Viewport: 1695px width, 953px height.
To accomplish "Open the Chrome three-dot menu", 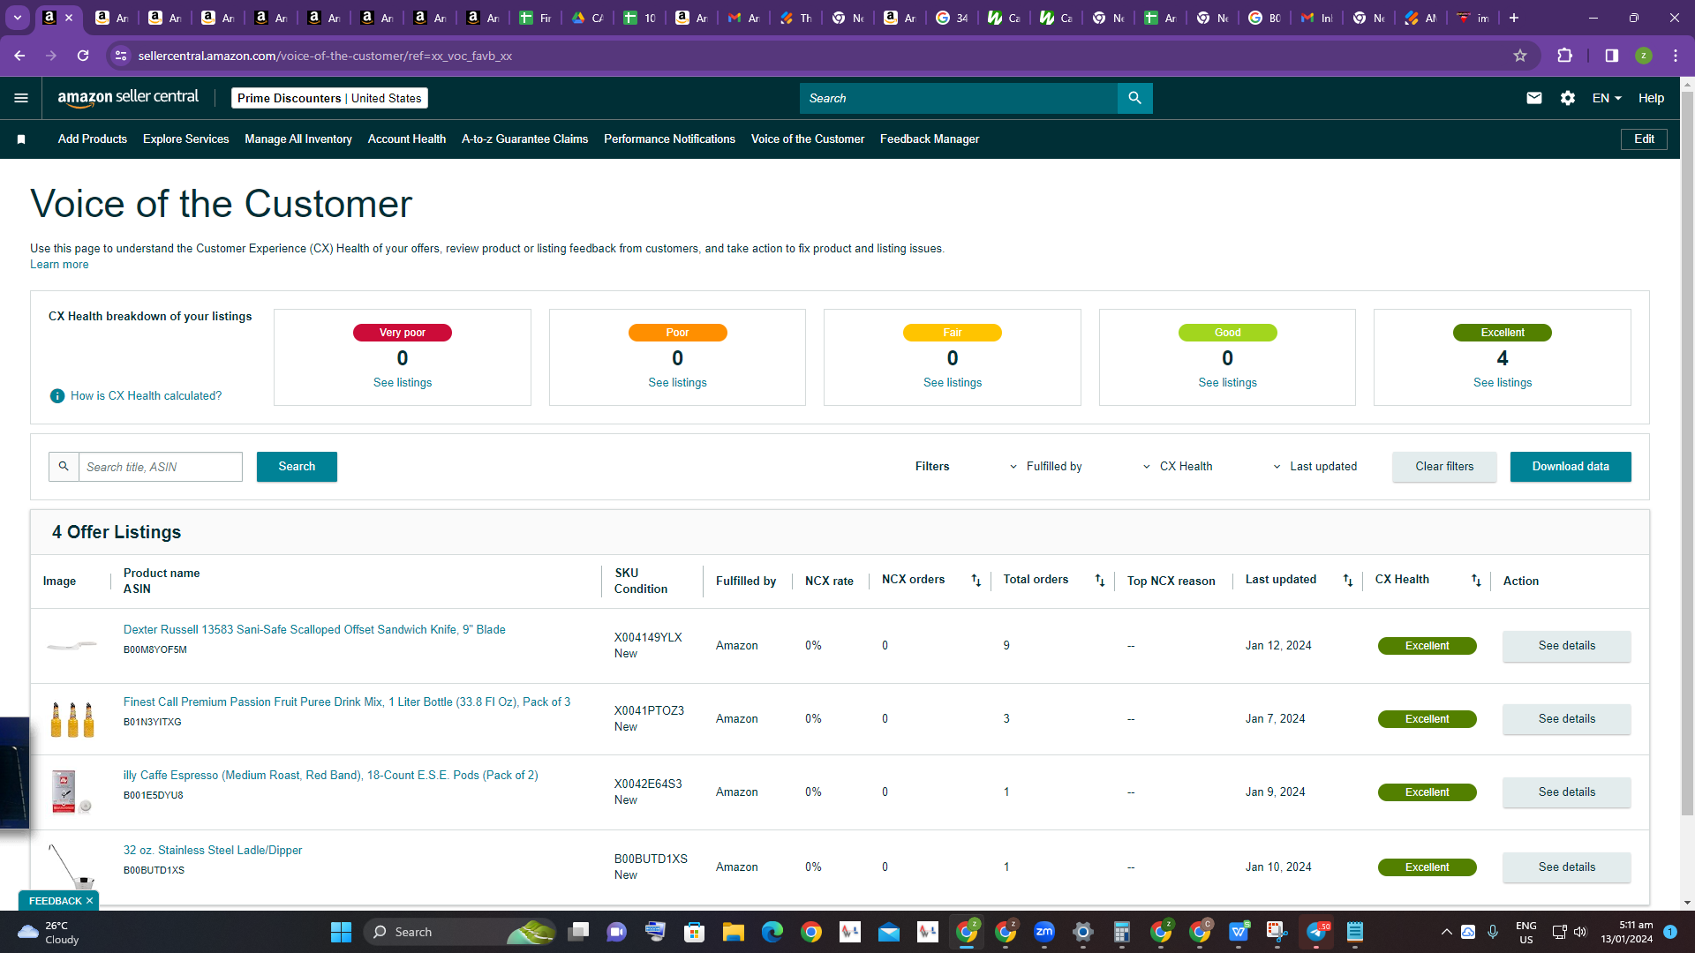I will pyautogui.click(x=1676, y=56).
